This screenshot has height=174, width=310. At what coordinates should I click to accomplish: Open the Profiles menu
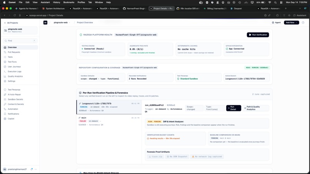tap(81, 2)
